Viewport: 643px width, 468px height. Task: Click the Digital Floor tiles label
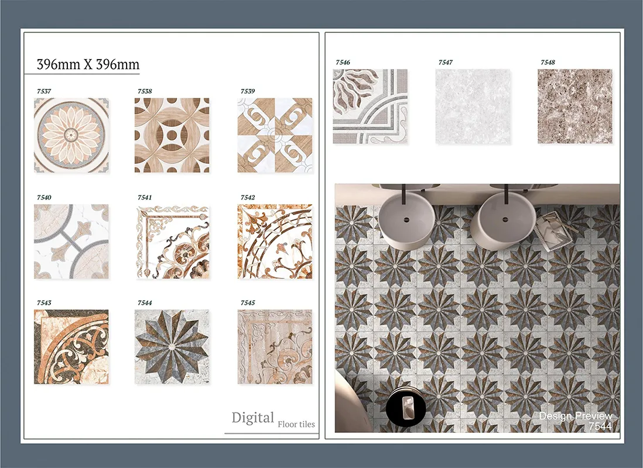273,419
